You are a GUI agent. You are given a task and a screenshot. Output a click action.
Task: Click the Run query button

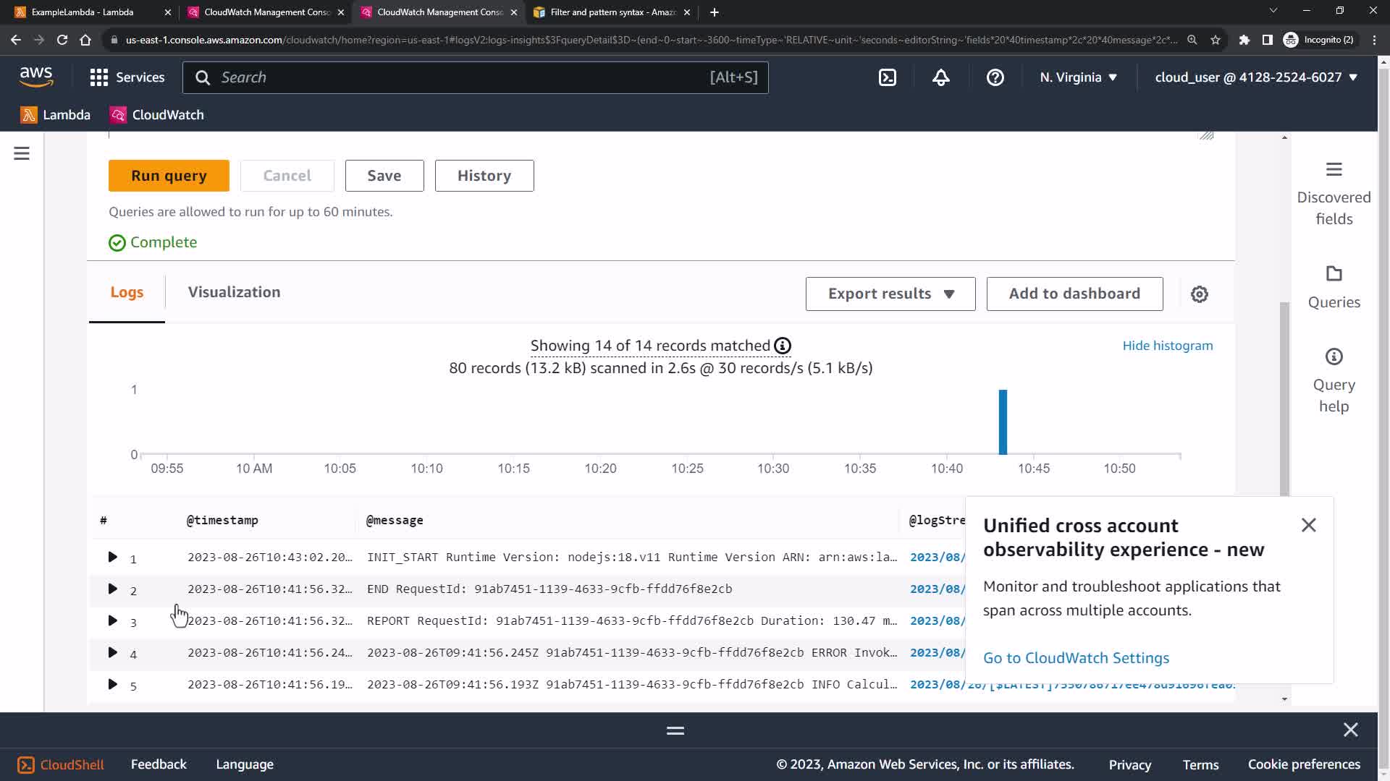coord(169,176)
